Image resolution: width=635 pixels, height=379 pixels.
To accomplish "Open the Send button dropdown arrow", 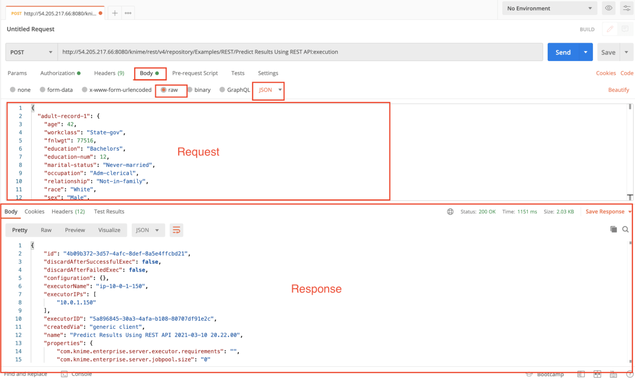I will [585, 52].
